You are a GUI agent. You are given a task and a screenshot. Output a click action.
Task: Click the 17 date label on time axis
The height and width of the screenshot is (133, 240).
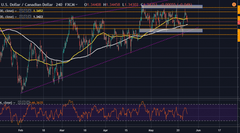coord(219,130)
